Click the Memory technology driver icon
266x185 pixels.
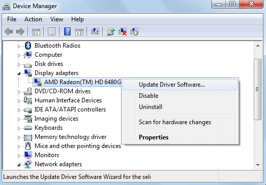tap(28, 138)
